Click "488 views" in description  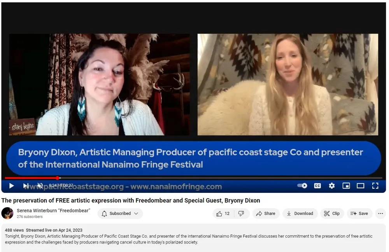pos(14,230)
